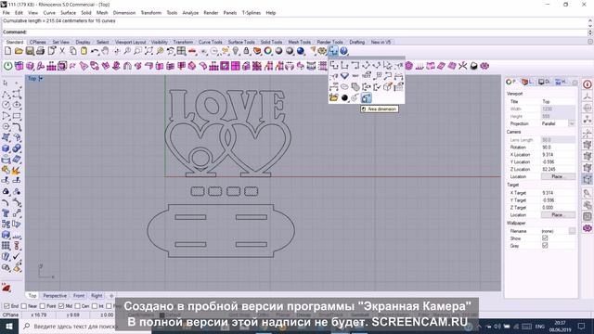Click the scissors-like icon in pink toolbar
Viewport: 594px width, 334px height.
point(462,66)
